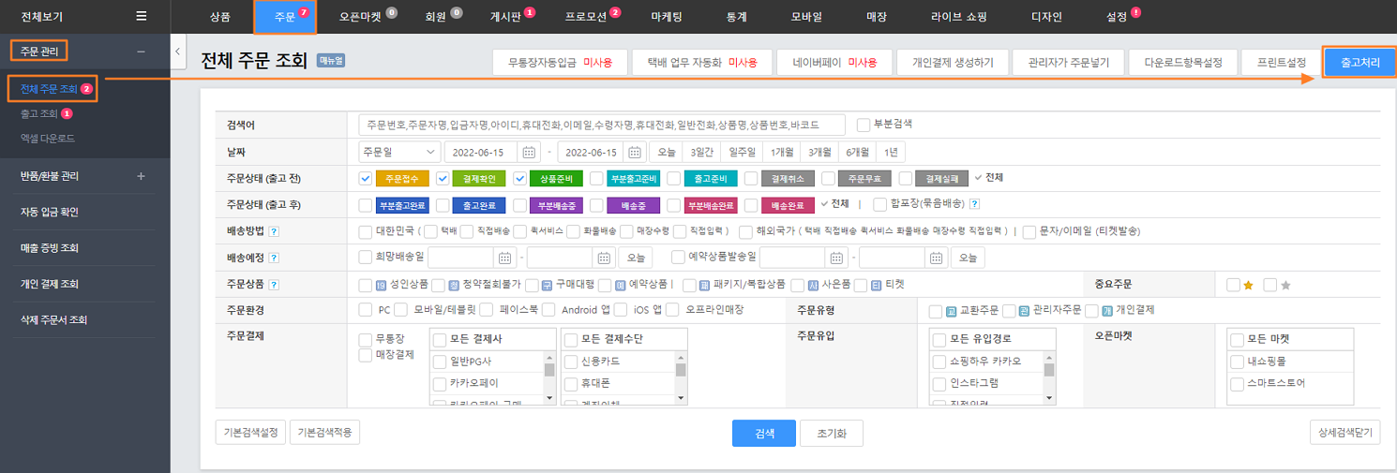Check the 배송완료 status checkbox
1397x473 pixels.
751,204
